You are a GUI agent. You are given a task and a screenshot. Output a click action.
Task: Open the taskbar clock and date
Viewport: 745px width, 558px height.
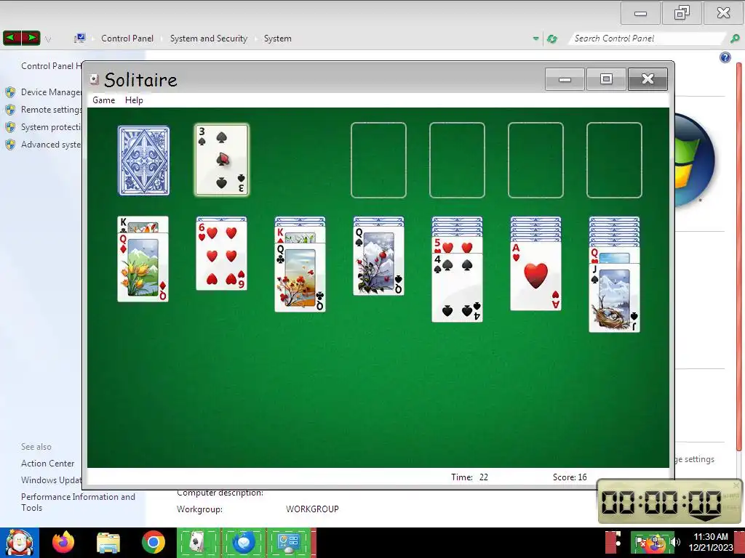[x=710, y=542]
